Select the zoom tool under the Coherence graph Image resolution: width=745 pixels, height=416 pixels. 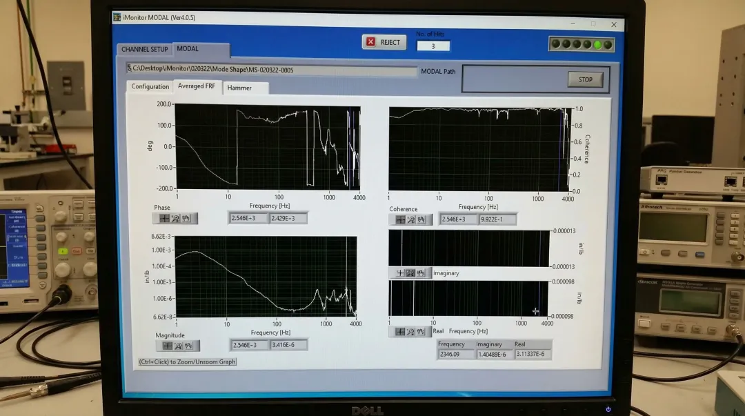pyautogui.click(x=411, y=219)
